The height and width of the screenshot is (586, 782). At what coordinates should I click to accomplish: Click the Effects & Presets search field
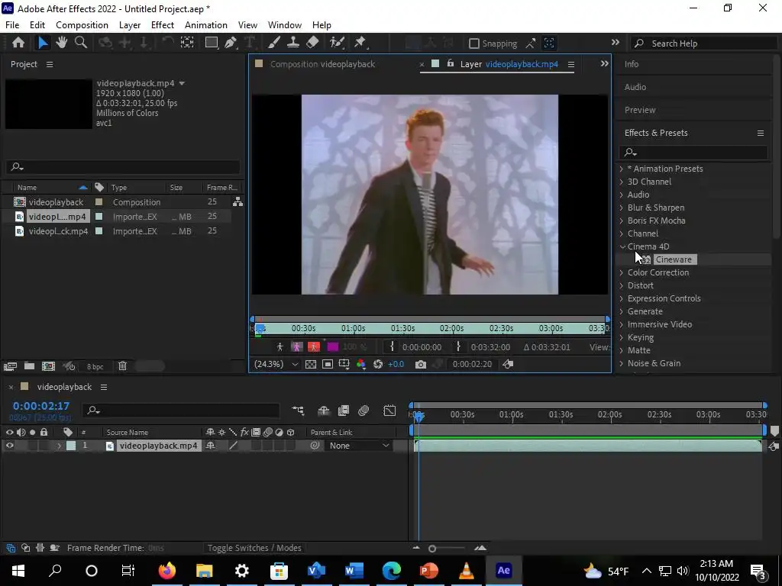[693, 152]
